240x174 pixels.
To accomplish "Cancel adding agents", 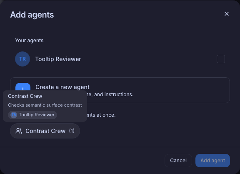I will 178,161.
